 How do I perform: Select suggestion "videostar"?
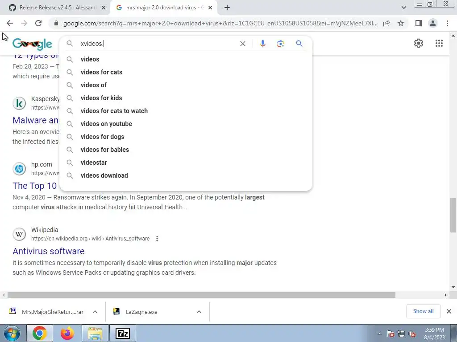pos(186,163)
